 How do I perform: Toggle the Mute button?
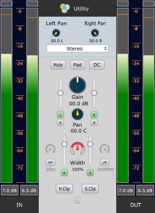pyautogui.click(x=58, y=65)
